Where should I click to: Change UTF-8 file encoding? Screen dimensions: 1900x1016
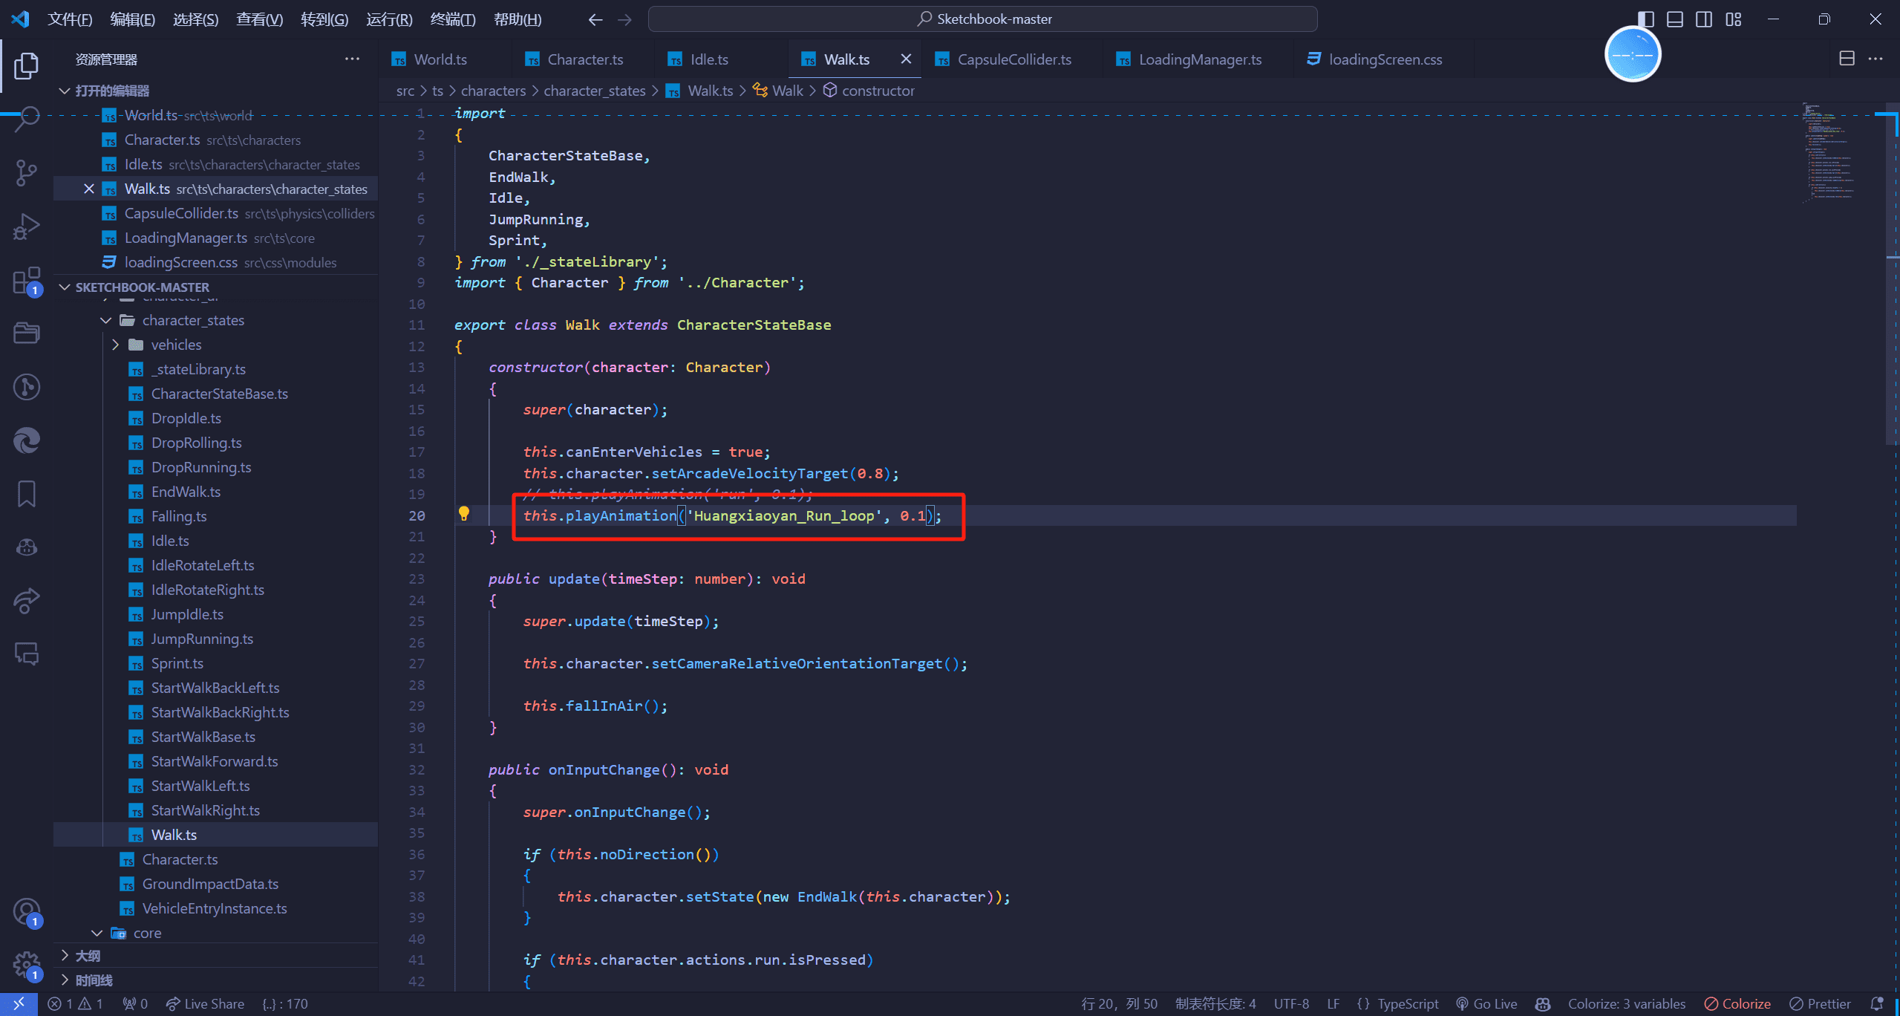tap(1291, 1003)
